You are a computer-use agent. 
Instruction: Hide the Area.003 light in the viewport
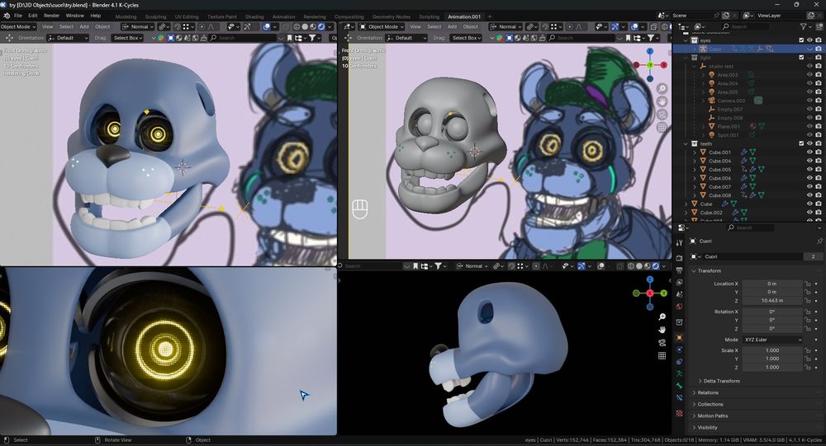coord(809,75)
